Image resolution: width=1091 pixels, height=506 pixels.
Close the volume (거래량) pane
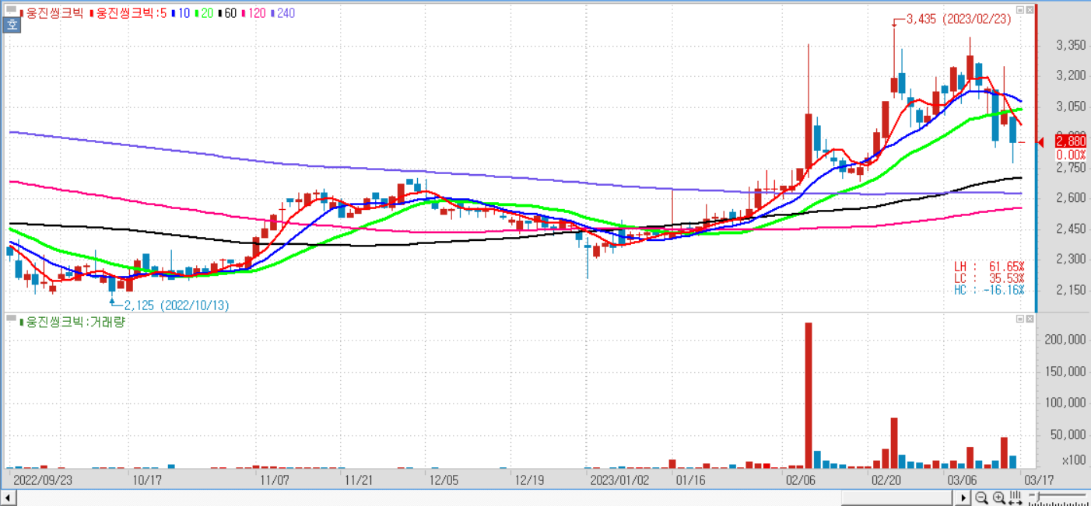[1030, 319]
